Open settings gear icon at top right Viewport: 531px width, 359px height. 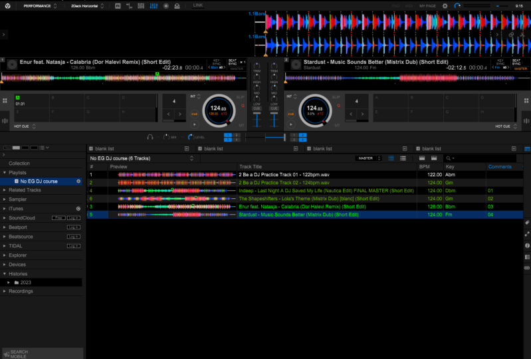tap(445, 6)
